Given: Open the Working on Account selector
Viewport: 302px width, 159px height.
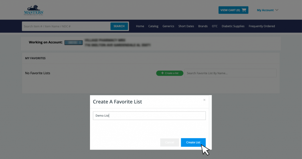Looking at the screenshot, I should click(73, 42).
